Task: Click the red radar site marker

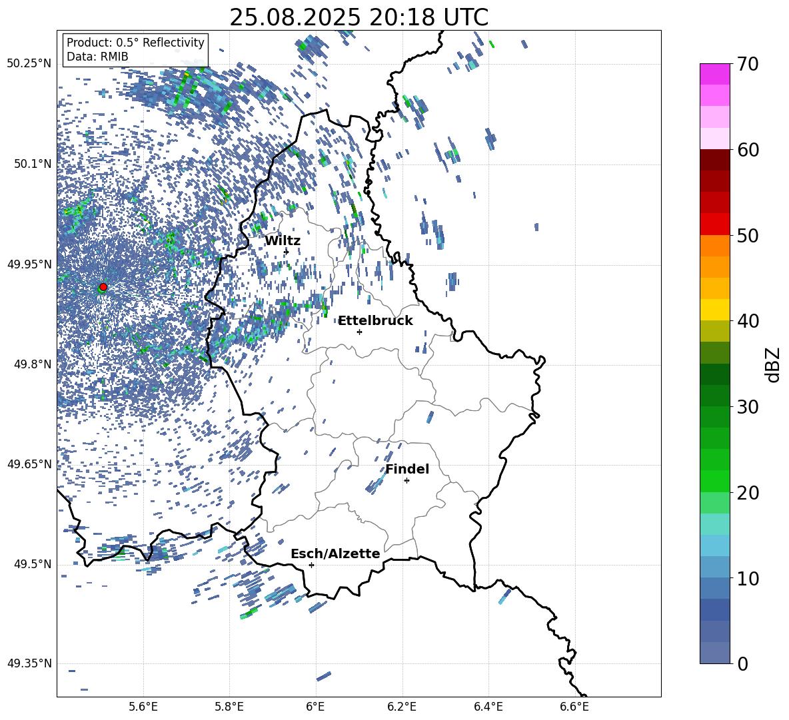Action: [103, 286]
